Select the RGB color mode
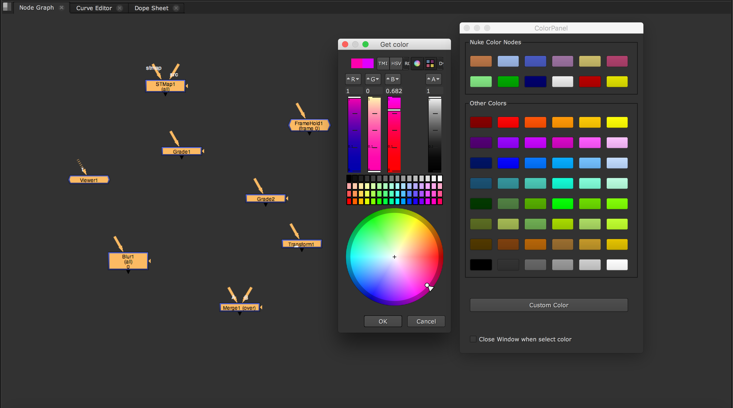 click(x=407, y=63)
